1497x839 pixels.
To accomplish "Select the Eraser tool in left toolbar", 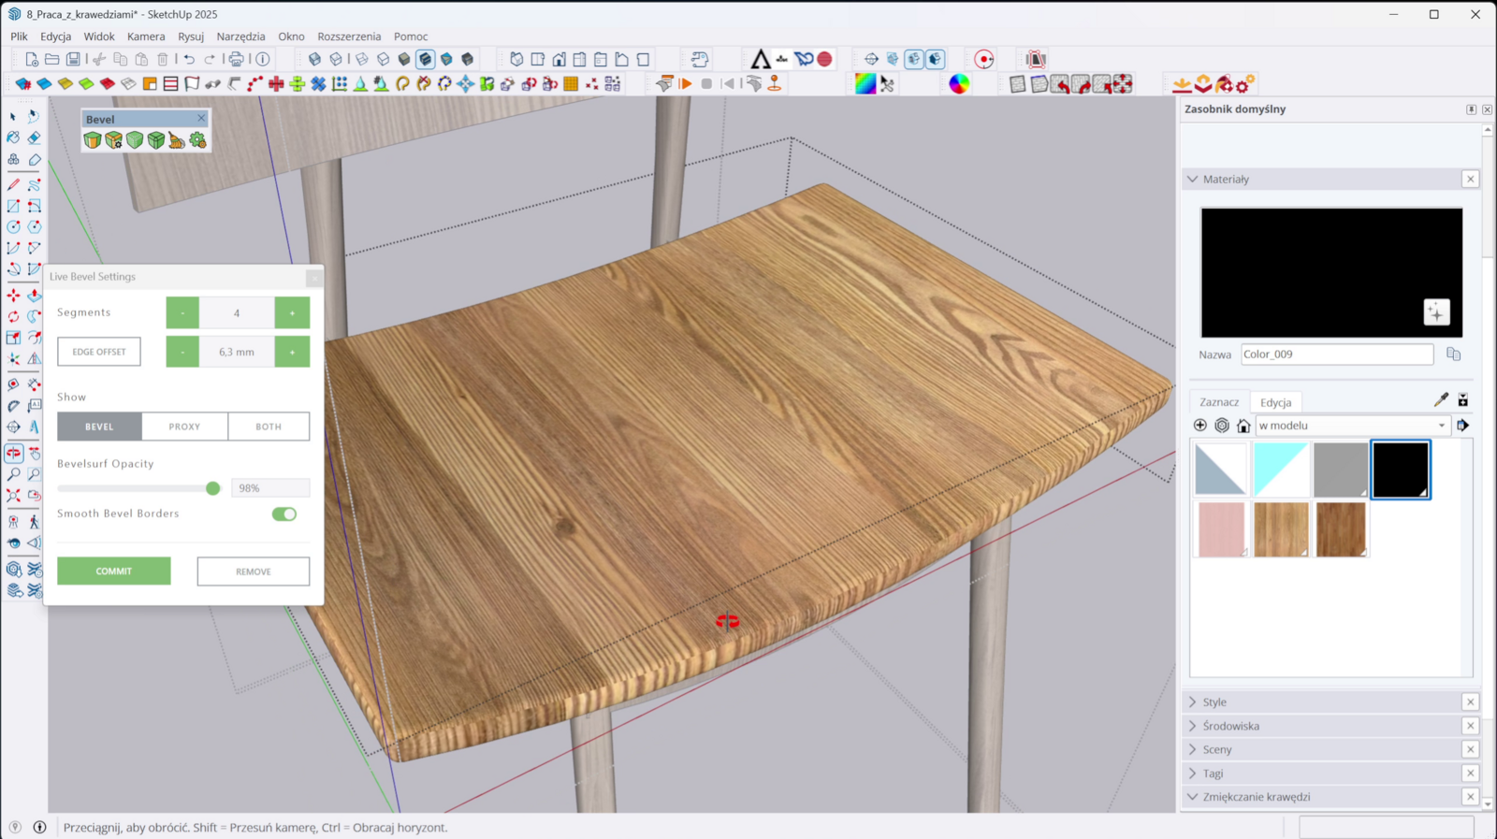I will click(x=34, y=137).
